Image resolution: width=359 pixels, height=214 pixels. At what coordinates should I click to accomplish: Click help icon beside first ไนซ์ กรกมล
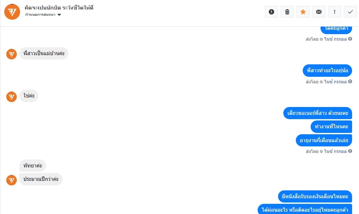(350, 39)
